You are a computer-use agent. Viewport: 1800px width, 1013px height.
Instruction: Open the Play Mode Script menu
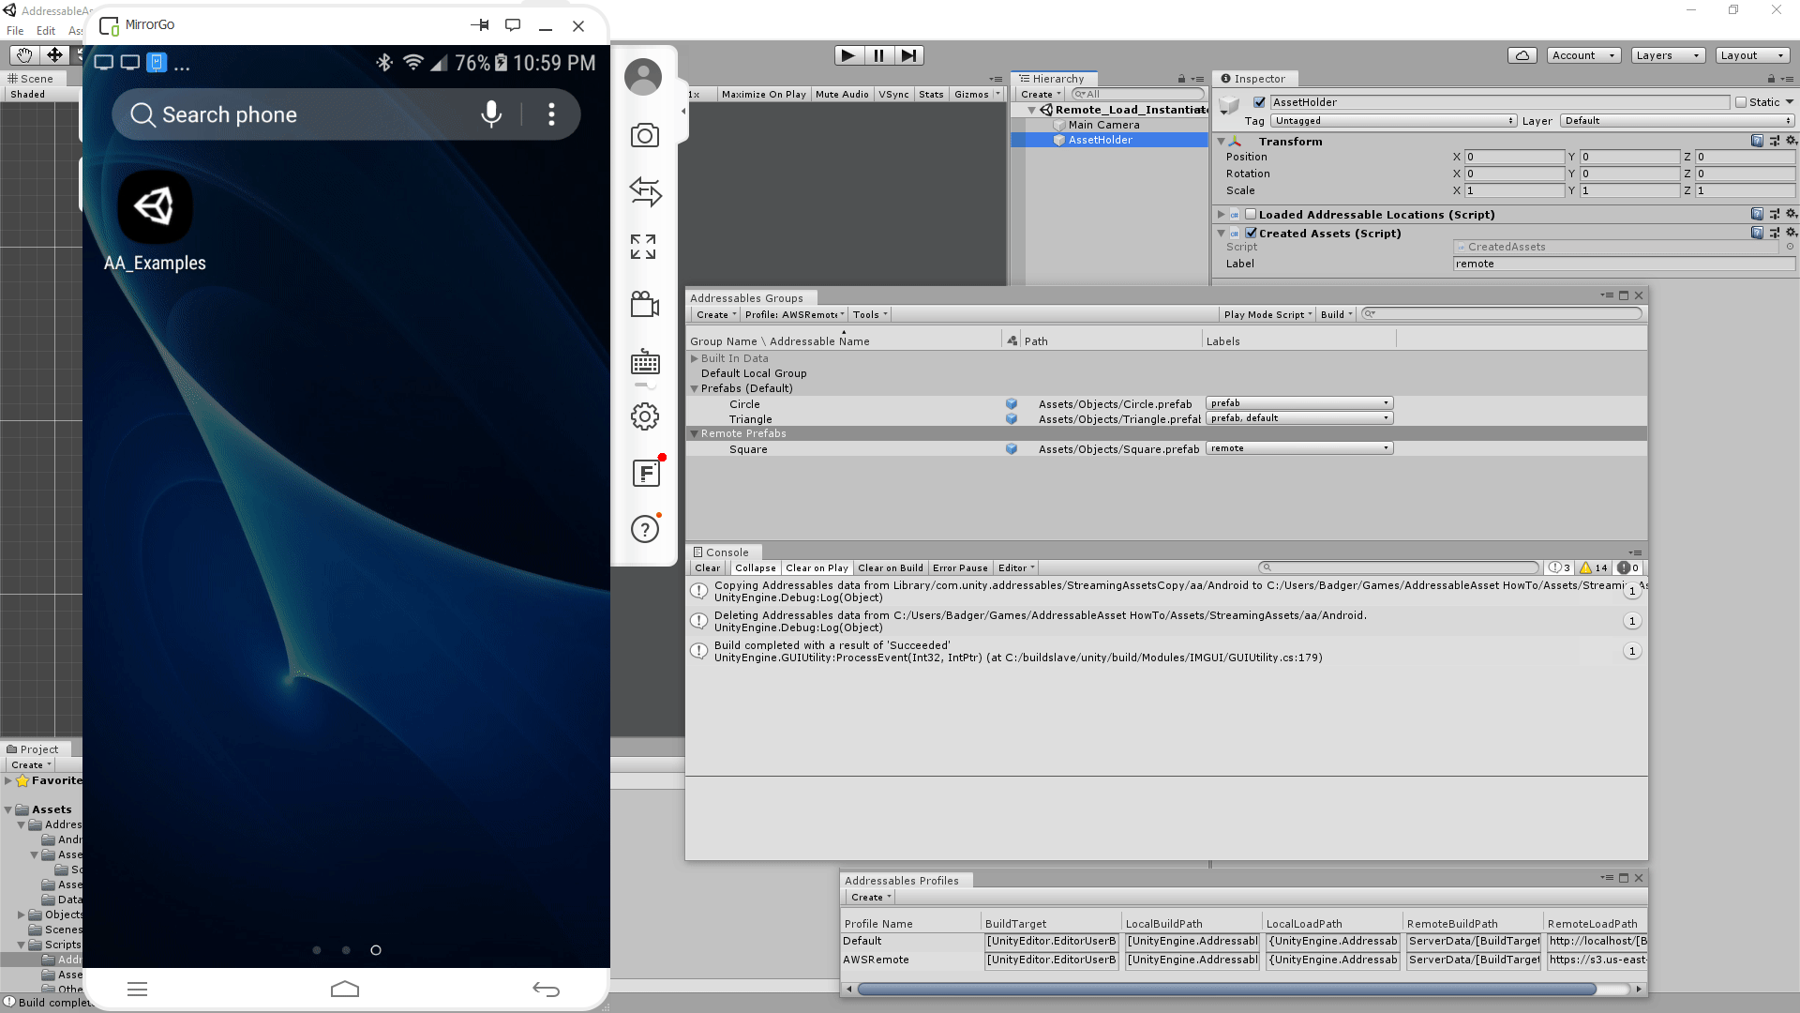point(1267,314)
